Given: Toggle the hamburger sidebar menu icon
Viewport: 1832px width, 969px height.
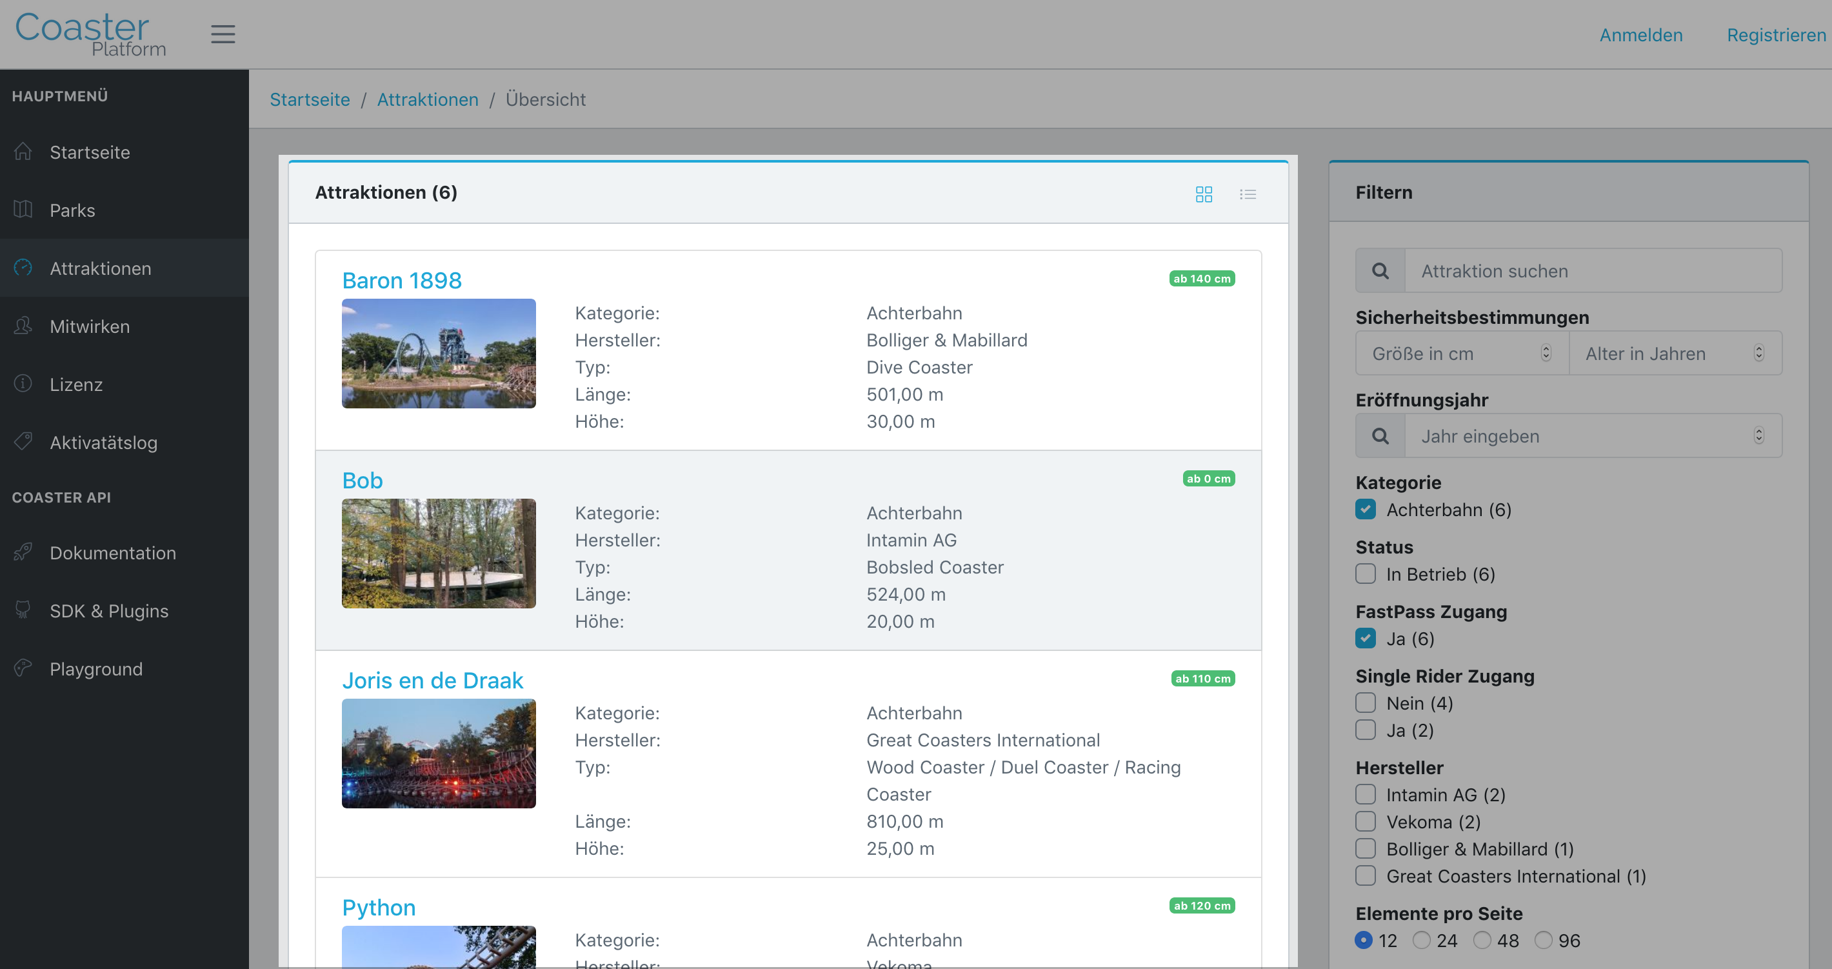Looking at the screenshot, I should tap(223, 34).
